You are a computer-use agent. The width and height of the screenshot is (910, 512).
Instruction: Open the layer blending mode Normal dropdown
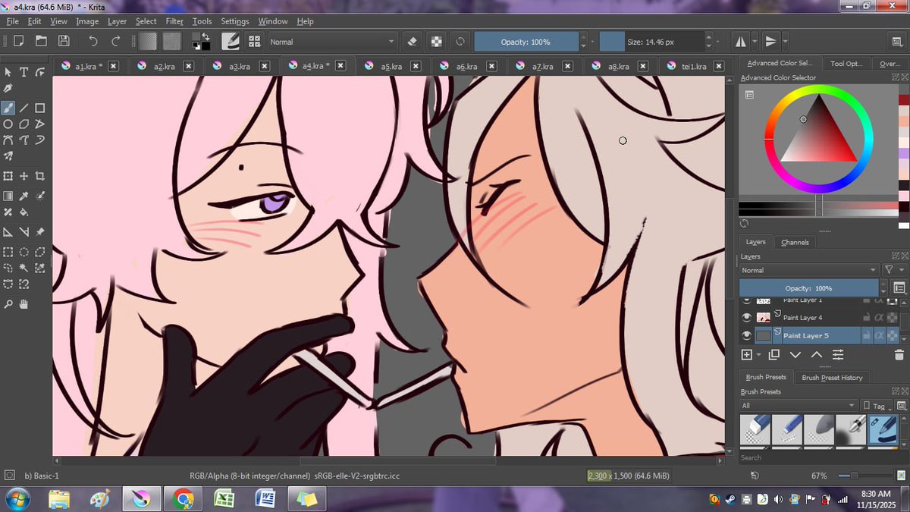[x=809, y=270]
